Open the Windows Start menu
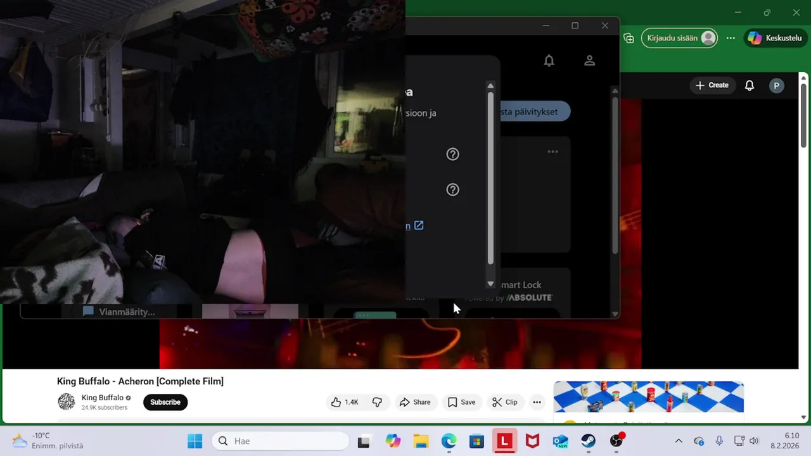 (x=195, y=441)
